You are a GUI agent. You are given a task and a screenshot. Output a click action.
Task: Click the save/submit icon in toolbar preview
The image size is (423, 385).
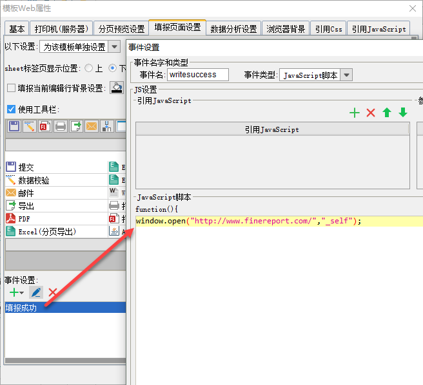pyautogui.click(x=14, y=126)
